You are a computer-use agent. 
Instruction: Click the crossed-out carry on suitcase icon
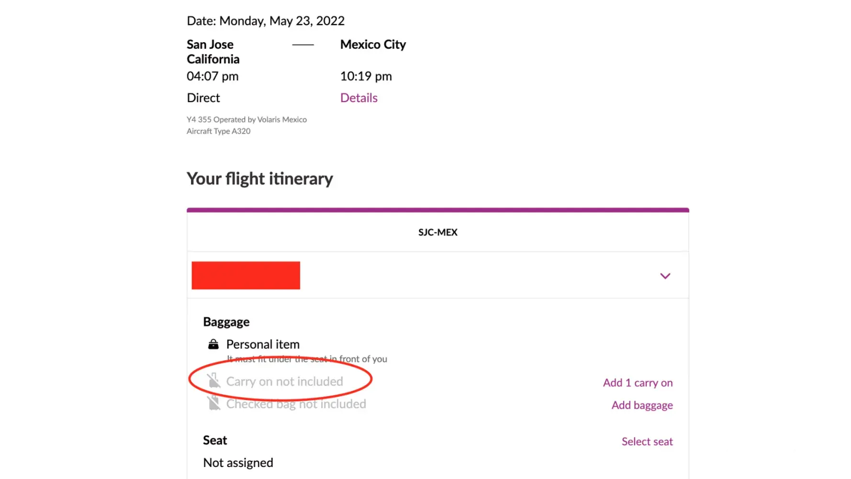pyautogui.click(x=213, y=381)
